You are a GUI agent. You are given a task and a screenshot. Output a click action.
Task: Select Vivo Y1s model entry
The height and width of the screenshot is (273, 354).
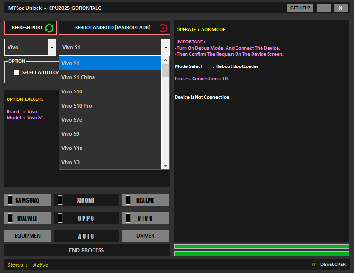110,148
